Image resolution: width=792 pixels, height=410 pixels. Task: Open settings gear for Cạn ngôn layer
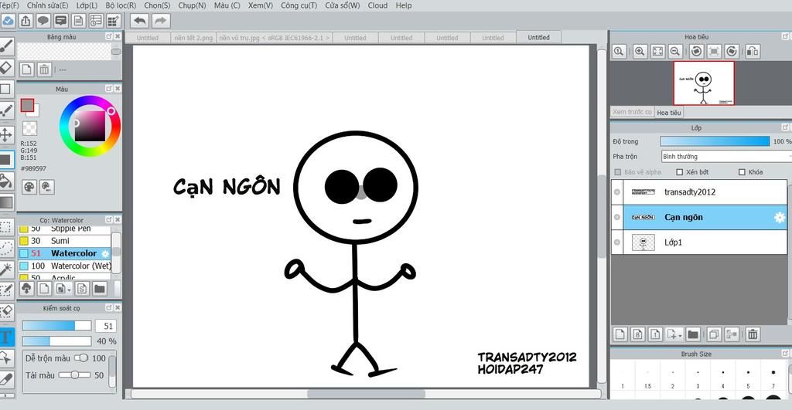point(779,218)
